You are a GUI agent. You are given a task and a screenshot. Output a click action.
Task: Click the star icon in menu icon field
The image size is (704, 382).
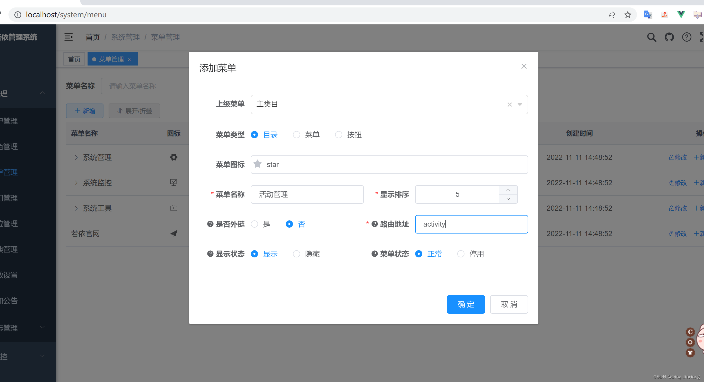[x=258, y=164]
